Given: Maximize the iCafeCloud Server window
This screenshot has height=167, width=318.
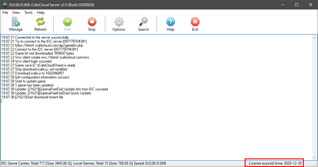Looking at the screenshot, I should [296, 5].
